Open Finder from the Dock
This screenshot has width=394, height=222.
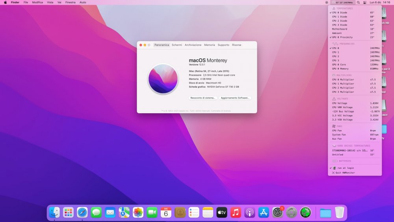[54, 213]
